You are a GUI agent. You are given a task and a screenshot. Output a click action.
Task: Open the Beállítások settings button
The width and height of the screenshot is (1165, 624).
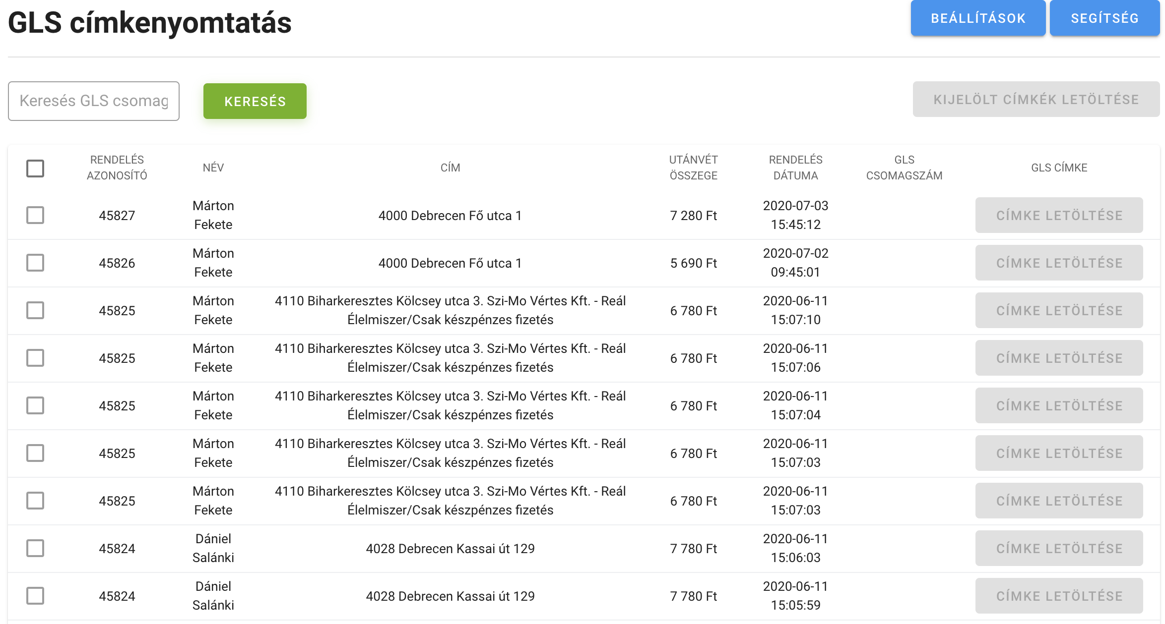pos(978,18)
